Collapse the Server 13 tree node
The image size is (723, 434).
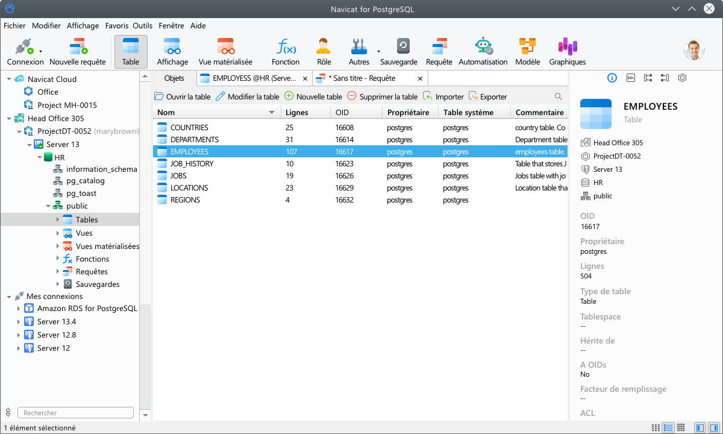click(28, 145)
